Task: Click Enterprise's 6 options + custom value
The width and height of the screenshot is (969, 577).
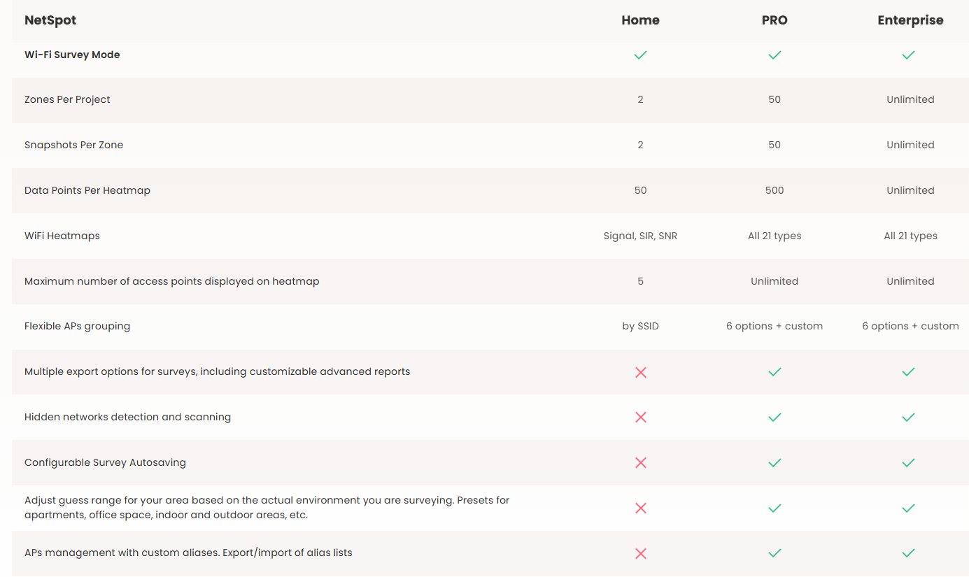Action: click(910, 326)
